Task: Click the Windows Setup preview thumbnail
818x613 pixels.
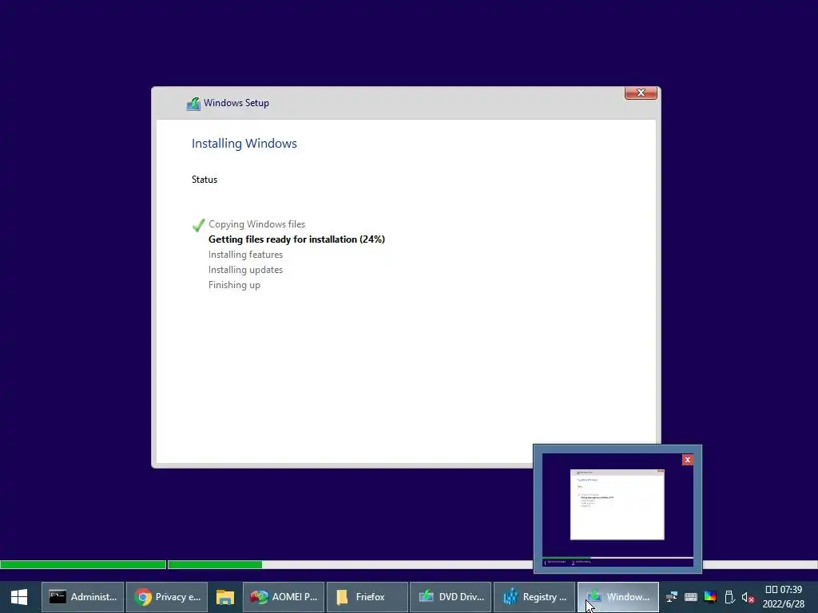Action: [x=617, y=510]
